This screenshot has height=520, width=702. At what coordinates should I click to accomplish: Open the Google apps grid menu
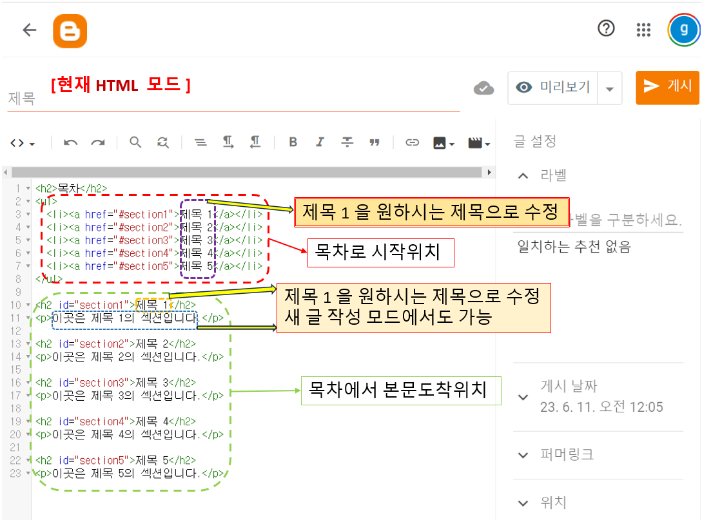pos(643,30)
